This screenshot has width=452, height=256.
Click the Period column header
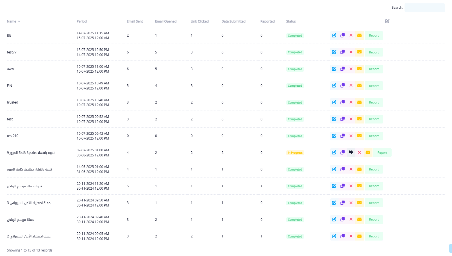81,21
